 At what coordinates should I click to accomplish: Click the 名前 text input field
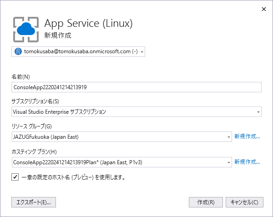(136, 87)
